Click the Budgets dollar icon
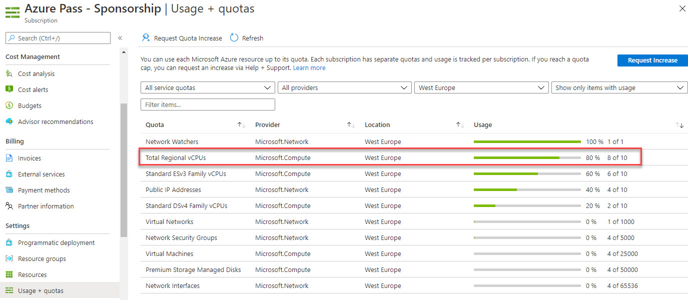This screenshot has height=300, width=688. 9,105
